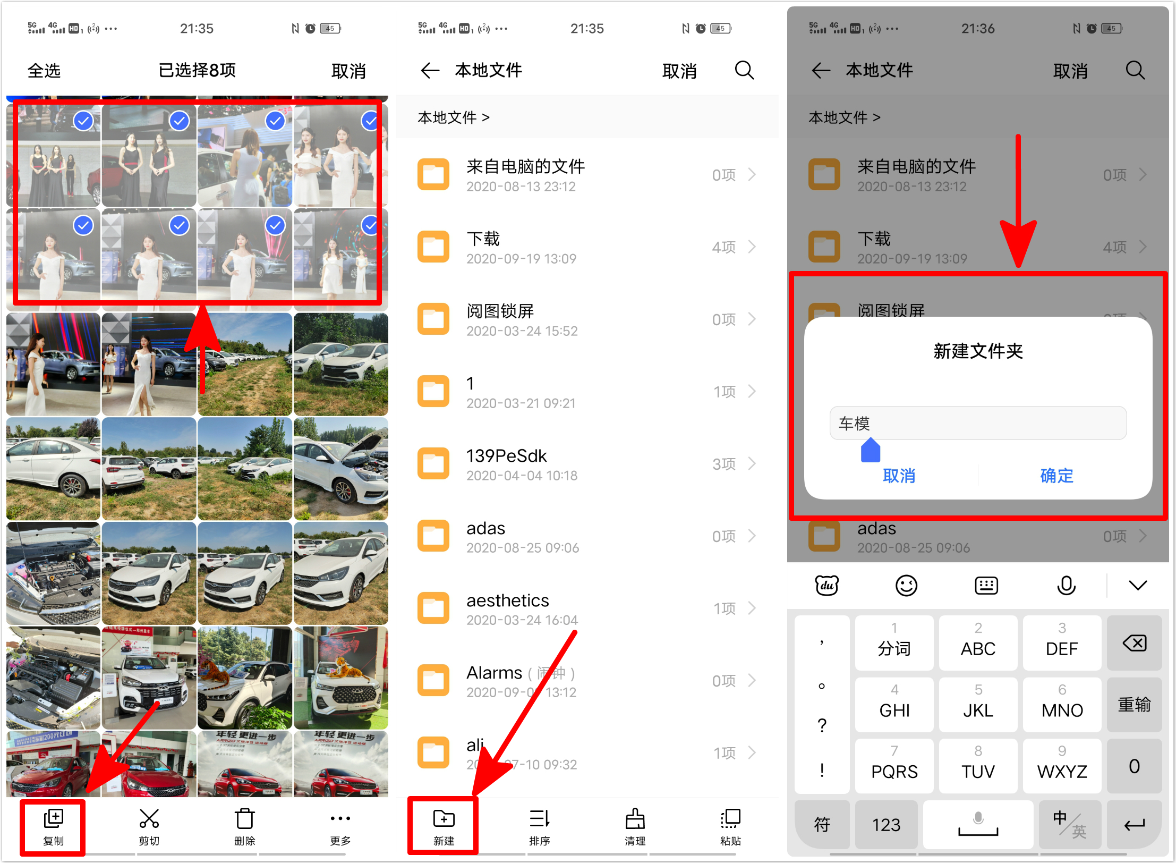Tap 取消 in new folder dialog

pyautogui.click(x=899, y=475)
